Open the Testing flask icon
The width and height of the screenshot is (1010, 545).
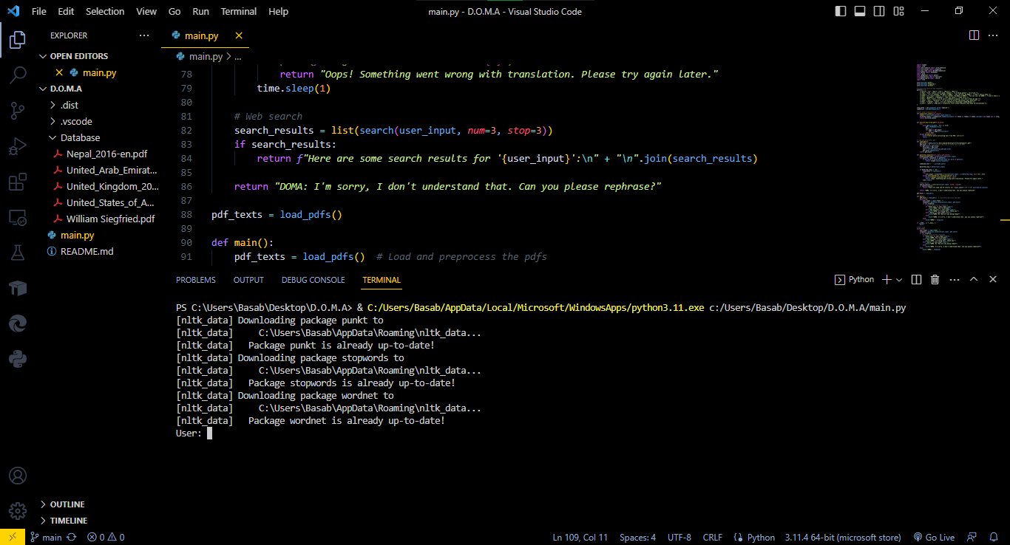(x=18, y=253)
